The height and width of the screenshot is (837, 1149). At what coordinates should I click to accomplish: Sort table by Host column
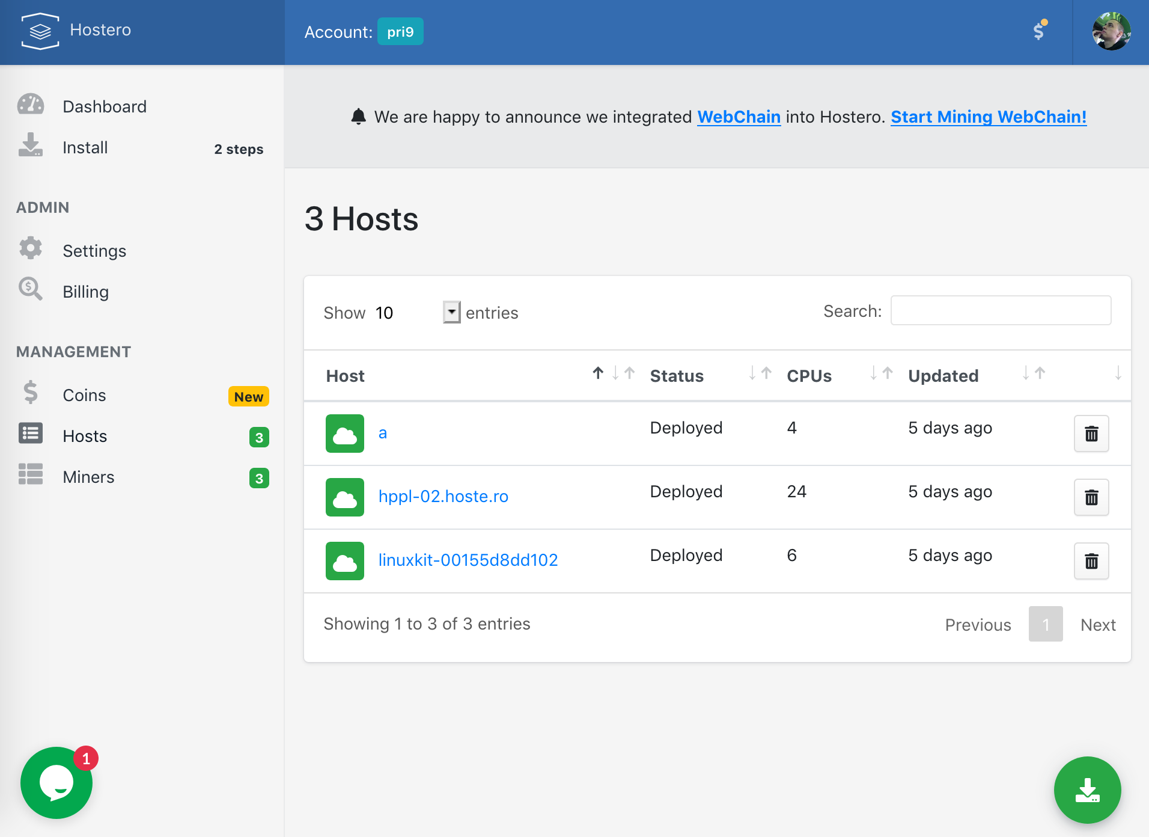[x=346, y=376]
